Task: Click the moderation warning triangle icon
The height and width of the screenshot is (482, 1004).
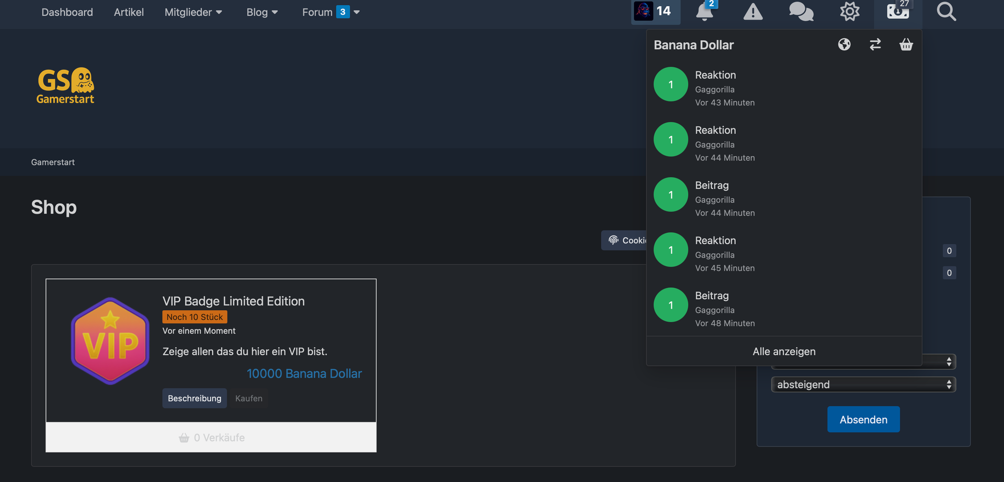Action: [752, 11]
